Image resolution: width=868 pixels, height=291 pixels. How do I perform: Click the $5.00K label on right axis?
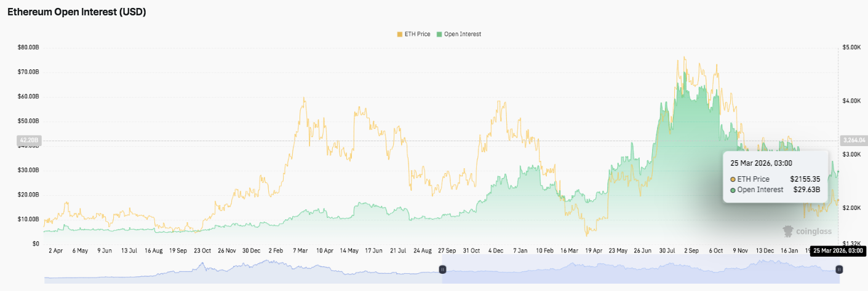coord(852,47)
